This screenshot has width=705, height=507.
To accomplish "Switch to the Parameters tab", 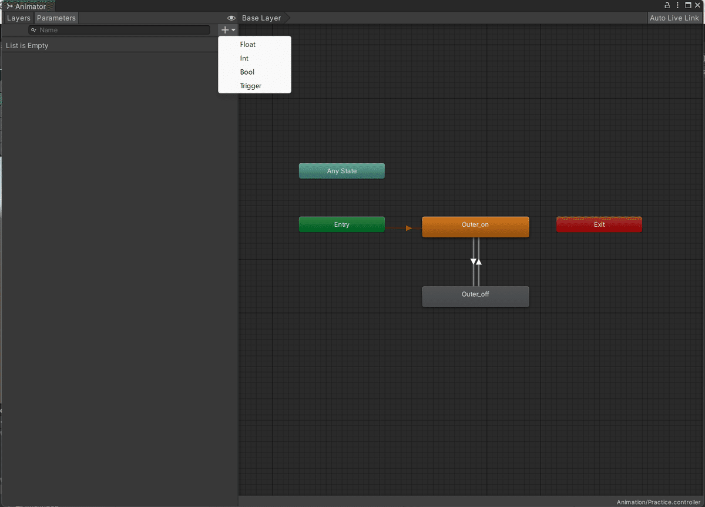I will [x=56, y=18].
